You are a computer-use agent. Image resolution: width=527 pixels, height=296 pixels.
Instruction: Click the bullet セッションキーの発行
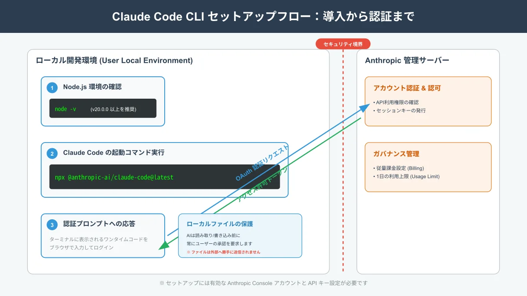[399, 110]
